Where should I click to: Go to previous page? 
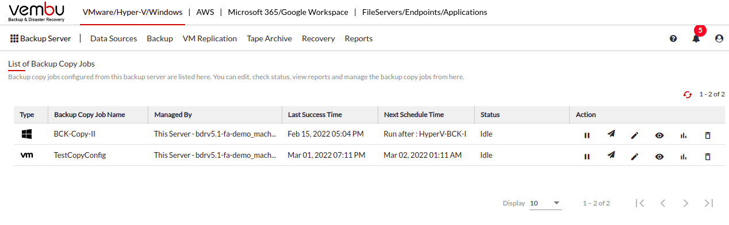pyautogui.click(x=663, y=203)
